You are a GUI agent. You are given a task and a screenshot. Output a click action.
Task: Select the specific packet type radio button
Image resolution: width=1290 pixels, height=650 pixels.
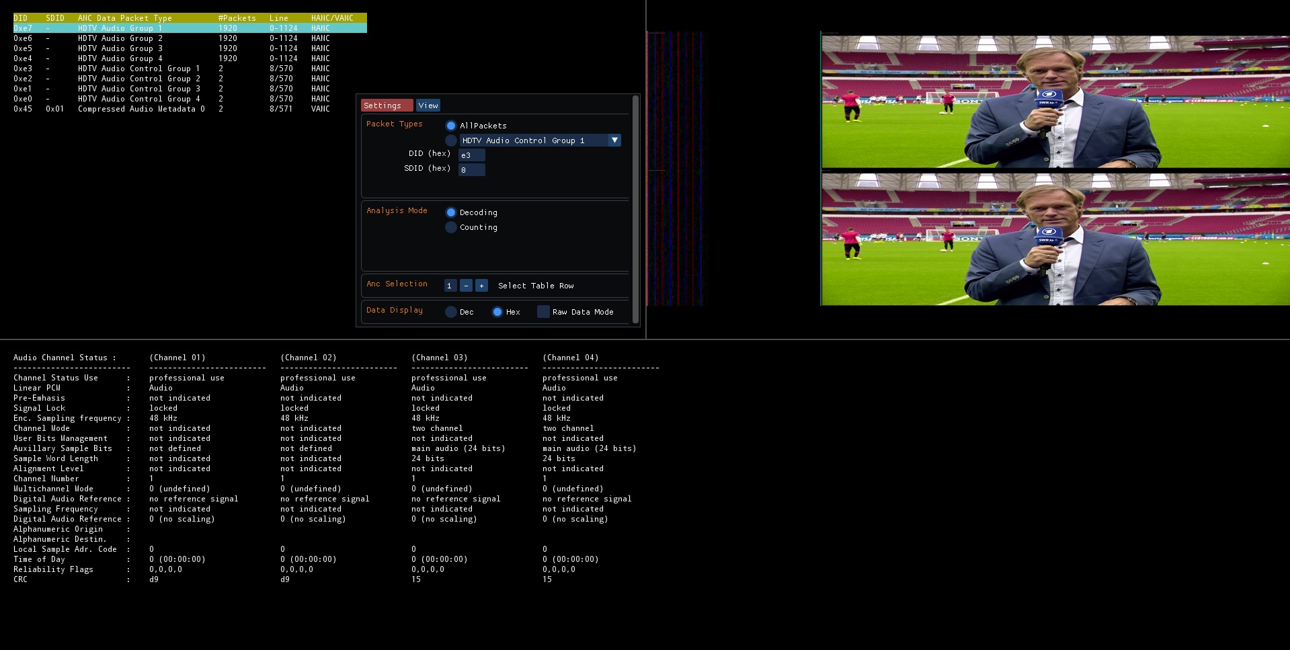pos(451,140)
